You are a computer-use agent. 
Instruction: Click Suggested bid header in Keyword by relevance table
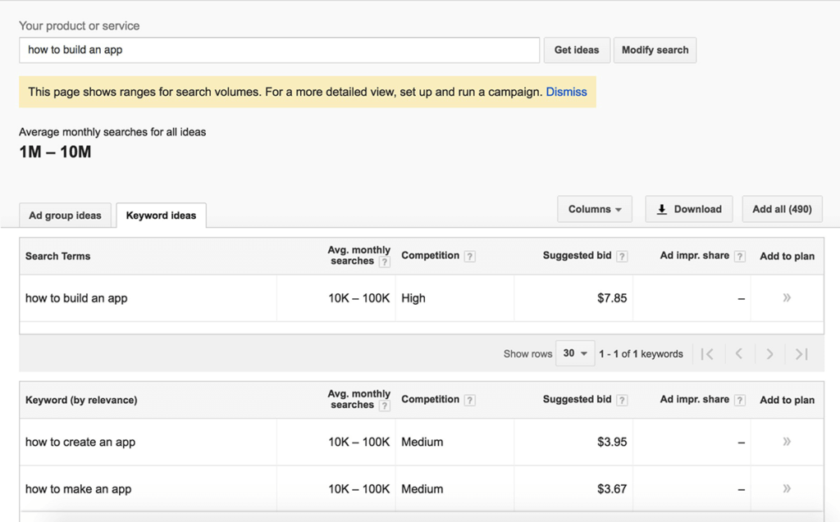click(x=577, y=399)
